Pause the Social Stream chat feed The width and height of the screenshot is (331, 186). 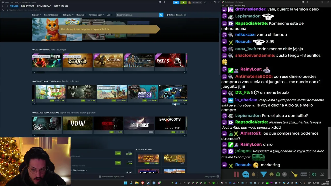[x=236, y=174]
